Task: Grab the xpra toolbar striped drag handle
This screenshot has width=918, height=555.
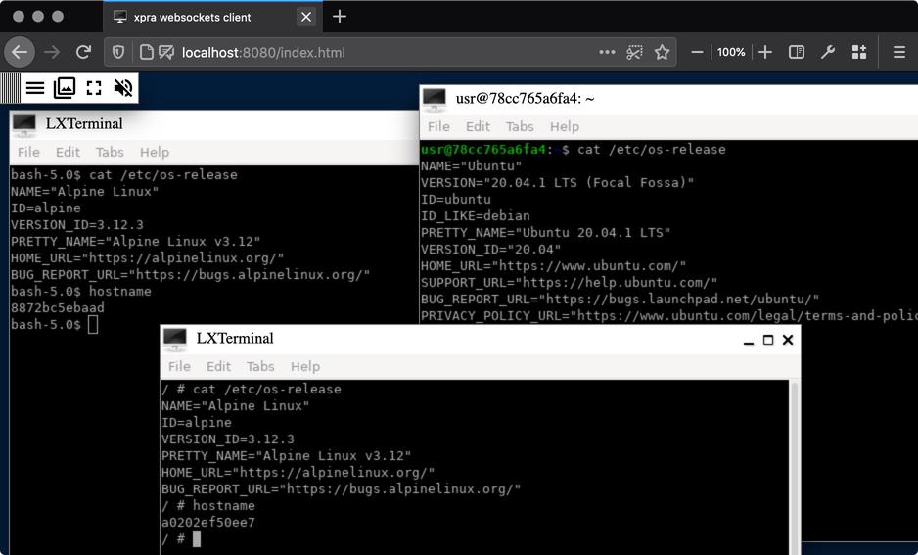Action: pos(10,88)
